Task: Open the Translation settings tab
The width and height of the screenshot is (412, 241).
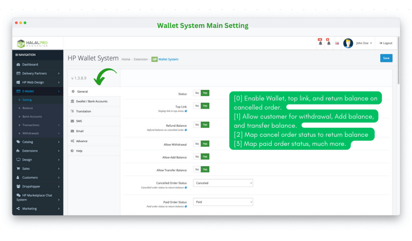Action: pyautogui.click(x=83, y=111)
